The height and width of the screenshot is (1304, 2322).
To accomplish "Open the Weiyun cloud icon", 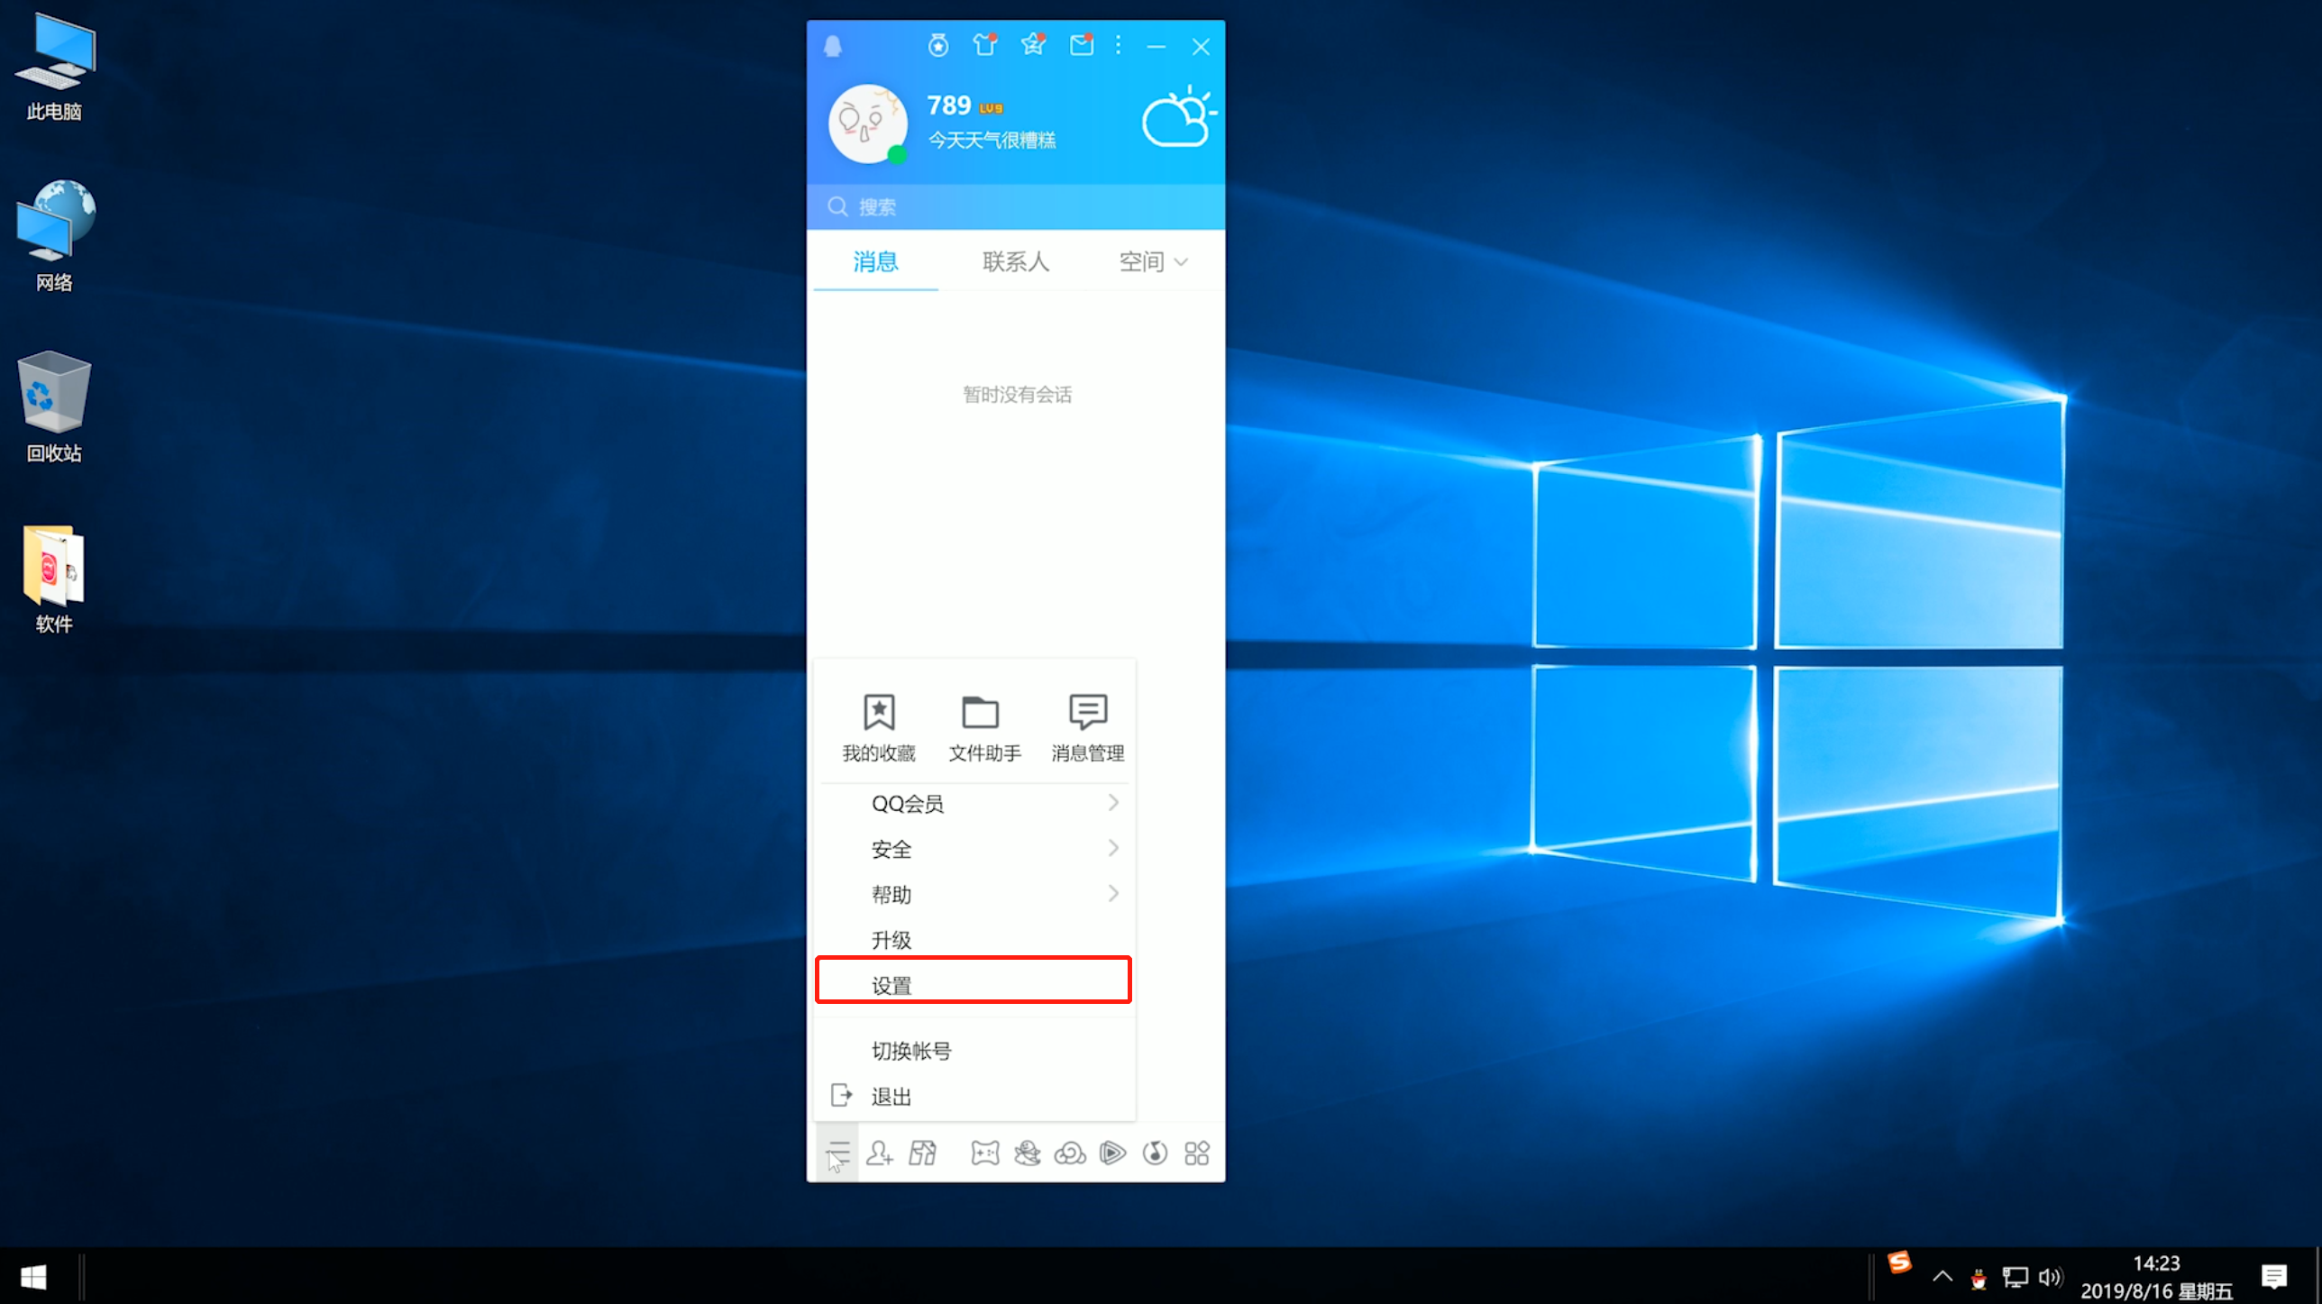I will click(x=1070, y=1153).
